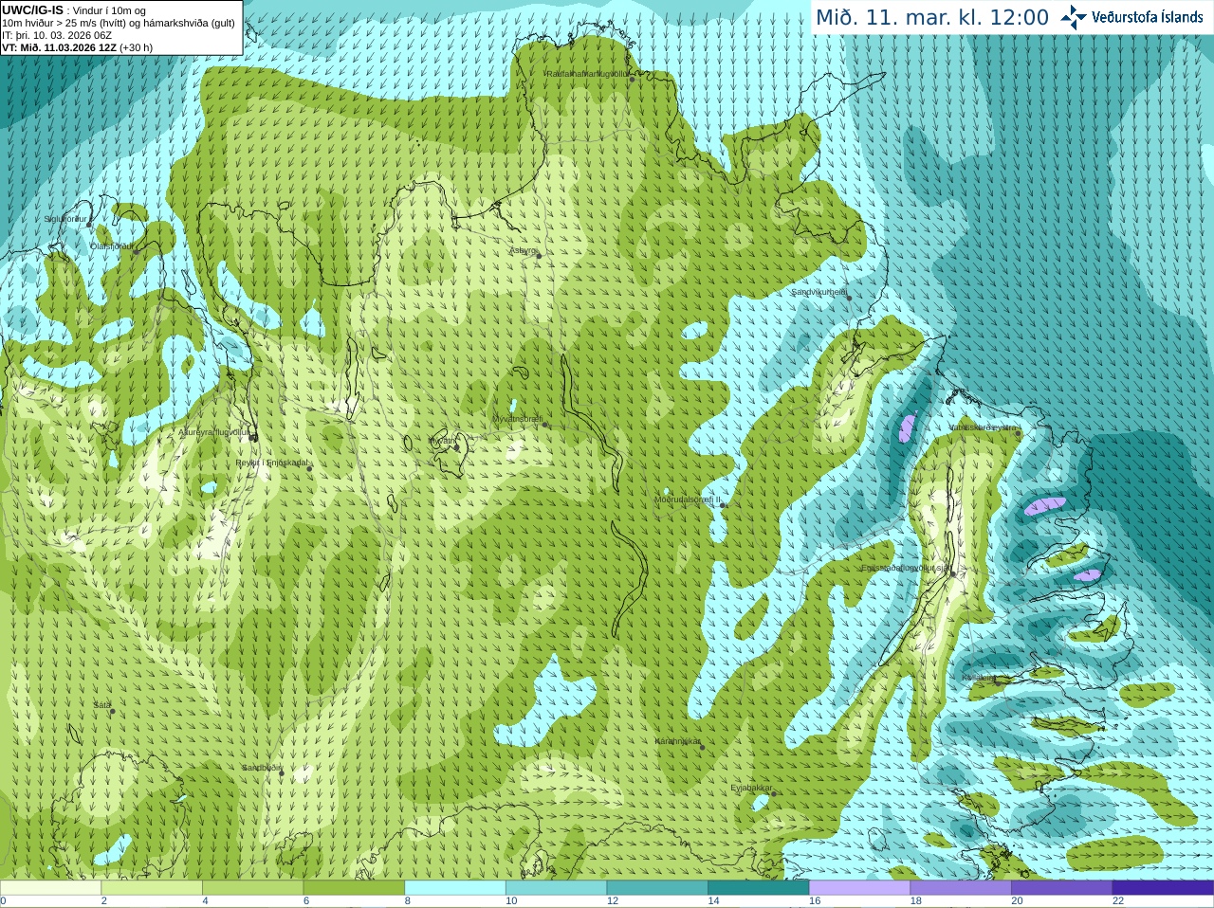Click the Sandvíkurheiði station label

[819, 293]
